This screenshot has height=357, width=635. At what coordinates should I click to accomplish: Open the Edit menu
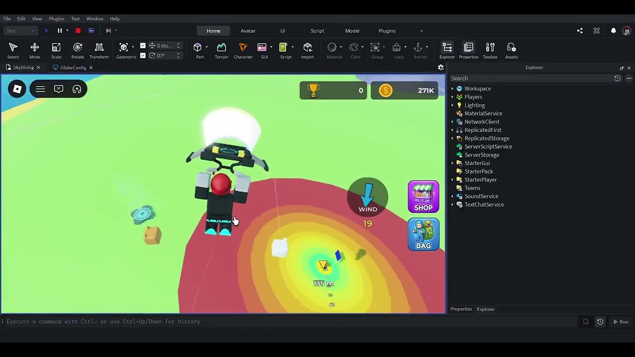[x=21, y=19]
